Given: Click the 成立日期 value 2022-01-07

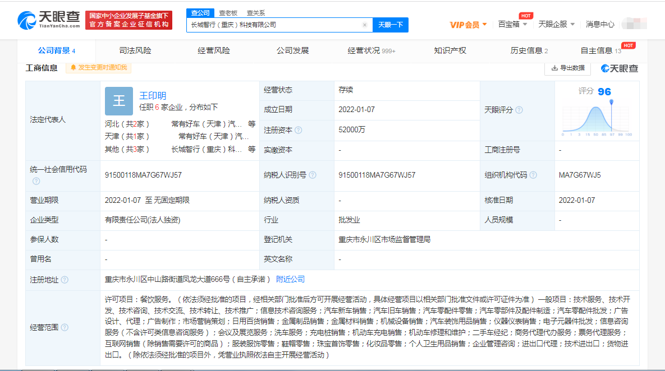Looking at the screenshot, I should click(x=357, y=110).
